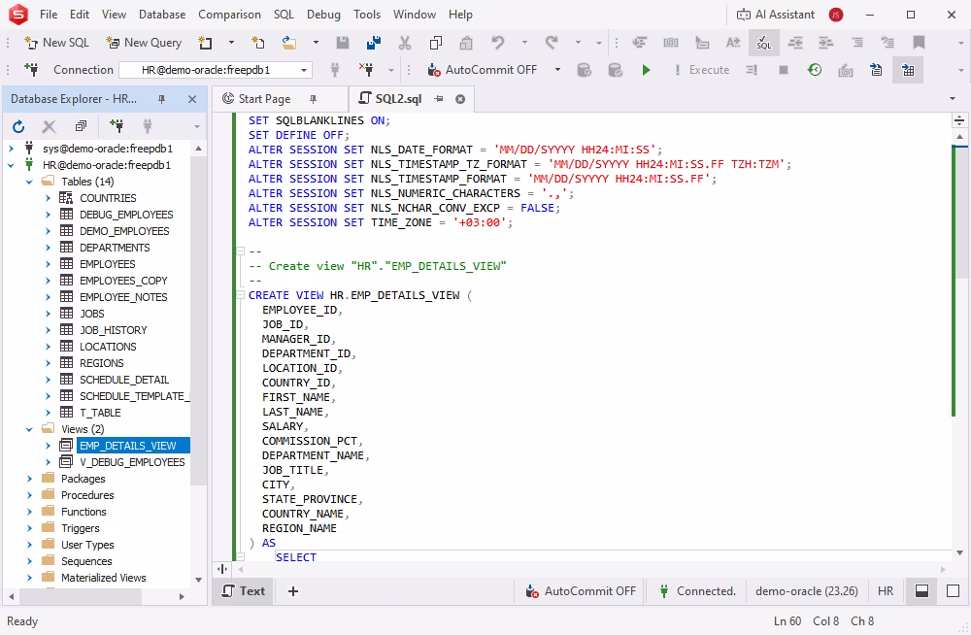Expand the COUNTRIES table node

48,198
